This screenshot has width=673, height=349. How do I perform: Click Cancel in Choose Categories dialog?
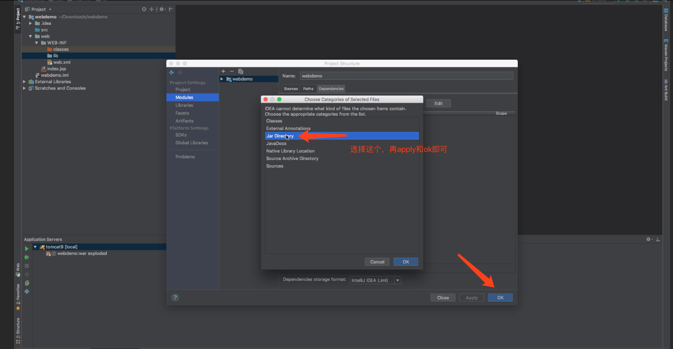click(x=377, y=262)
